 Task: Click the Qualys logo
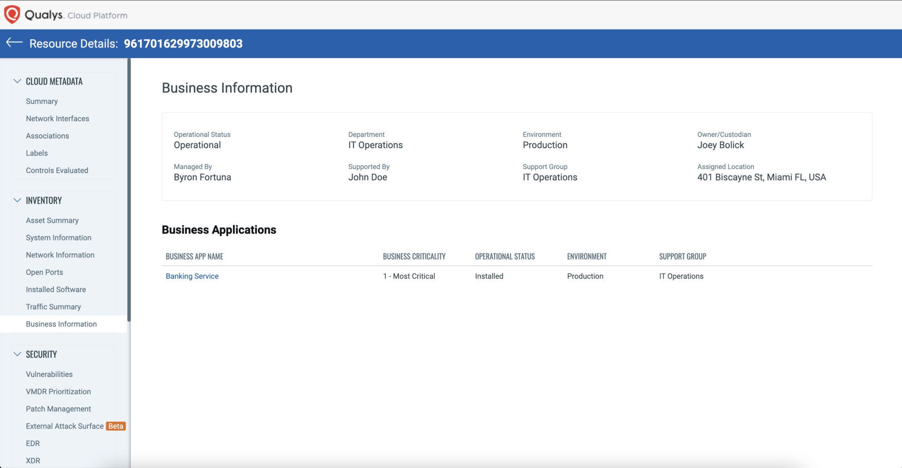(x=12, y=14)
